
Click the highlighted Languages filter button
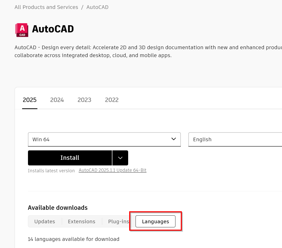pyautogui.click(x=155, y=221)
